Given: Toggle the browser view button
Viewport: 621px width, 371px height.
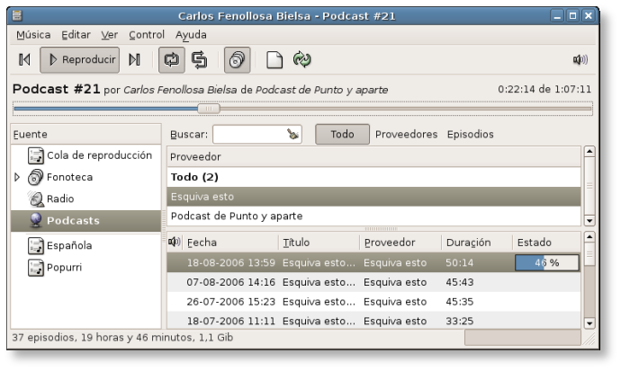Looking at the screenshot, I should click(x=238, y=60).
